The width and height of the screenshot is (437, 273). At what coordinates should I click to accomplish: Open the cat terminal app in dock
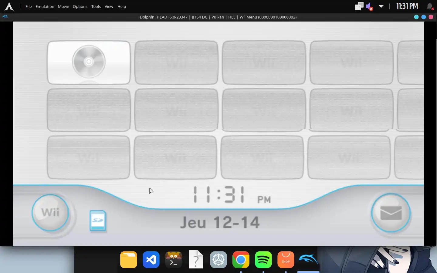click(174, 260)
